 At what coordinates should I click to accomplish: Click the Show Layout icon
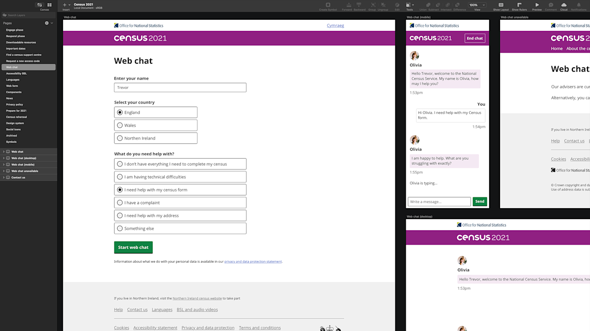pyautogui.click(x=501, y=4)
